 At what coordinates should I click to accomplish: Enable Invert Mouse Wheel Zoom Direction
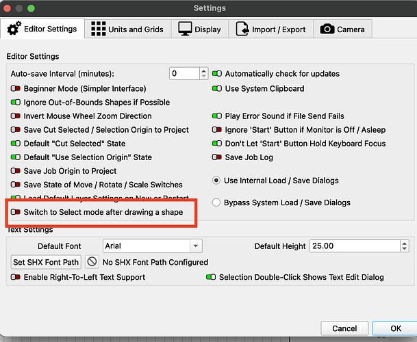click(x=16, y=116)
